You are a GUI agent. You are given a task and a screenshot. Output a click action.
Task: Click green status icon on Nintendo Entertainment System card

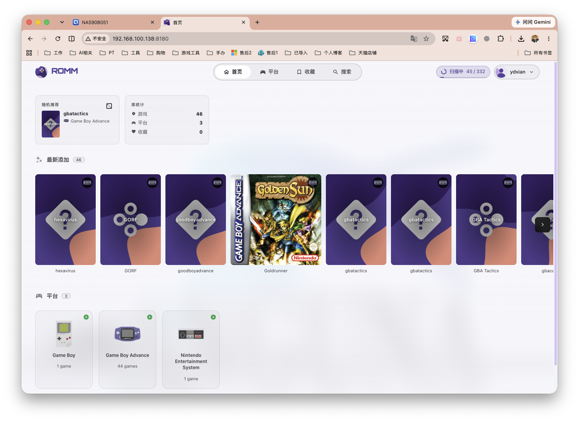213,317
